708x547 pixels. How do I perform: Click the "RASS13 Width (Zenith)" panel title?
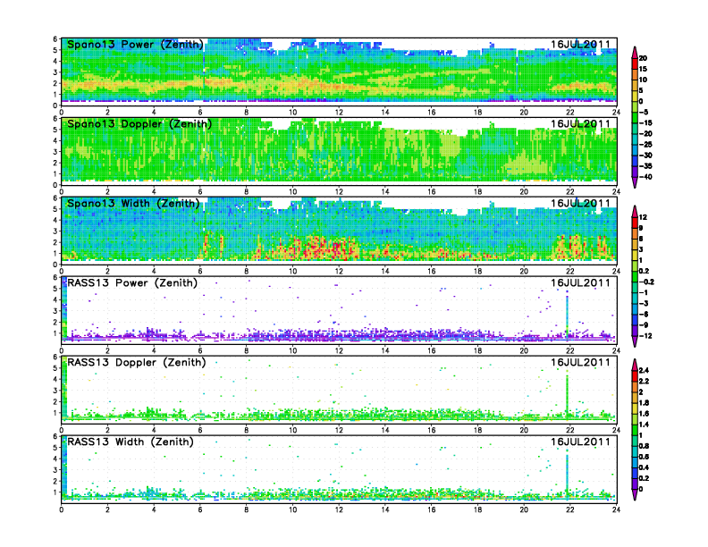pyautogui.click(x=130, y=442)
